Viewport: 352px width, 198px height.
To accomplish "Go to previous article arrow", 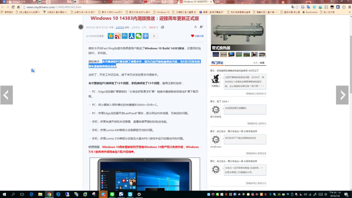I will coord(6,95).
